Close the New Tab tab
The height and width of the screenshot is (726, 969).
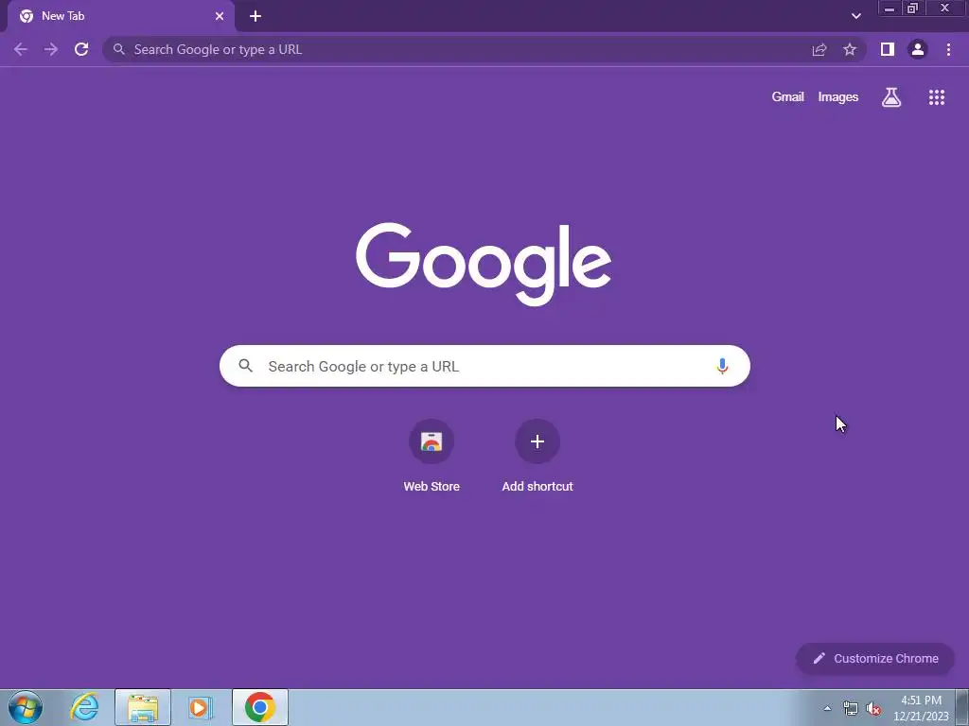pos(220,16)
